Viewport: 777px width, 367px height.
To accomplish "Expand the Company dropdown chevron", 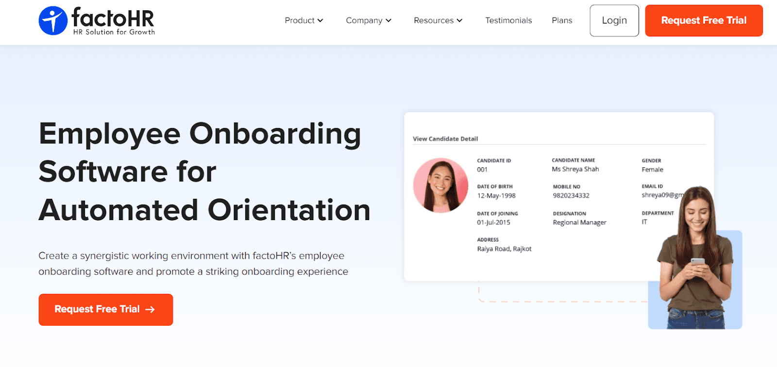I will click(388, 20).
